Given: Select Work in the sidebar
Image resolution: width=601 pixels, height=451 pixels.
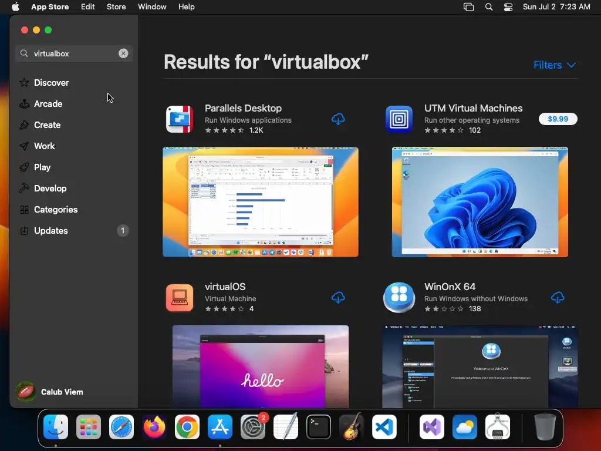Looking at the screenshot, I should click(x=74, y=146).
